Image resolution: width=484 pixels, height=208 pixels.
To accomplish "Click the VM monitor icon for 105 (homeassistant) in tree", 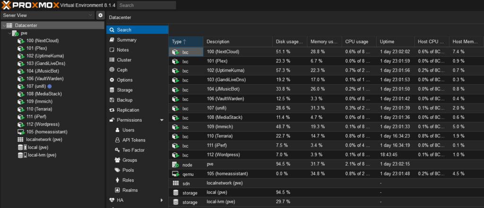I will point(21,132).
